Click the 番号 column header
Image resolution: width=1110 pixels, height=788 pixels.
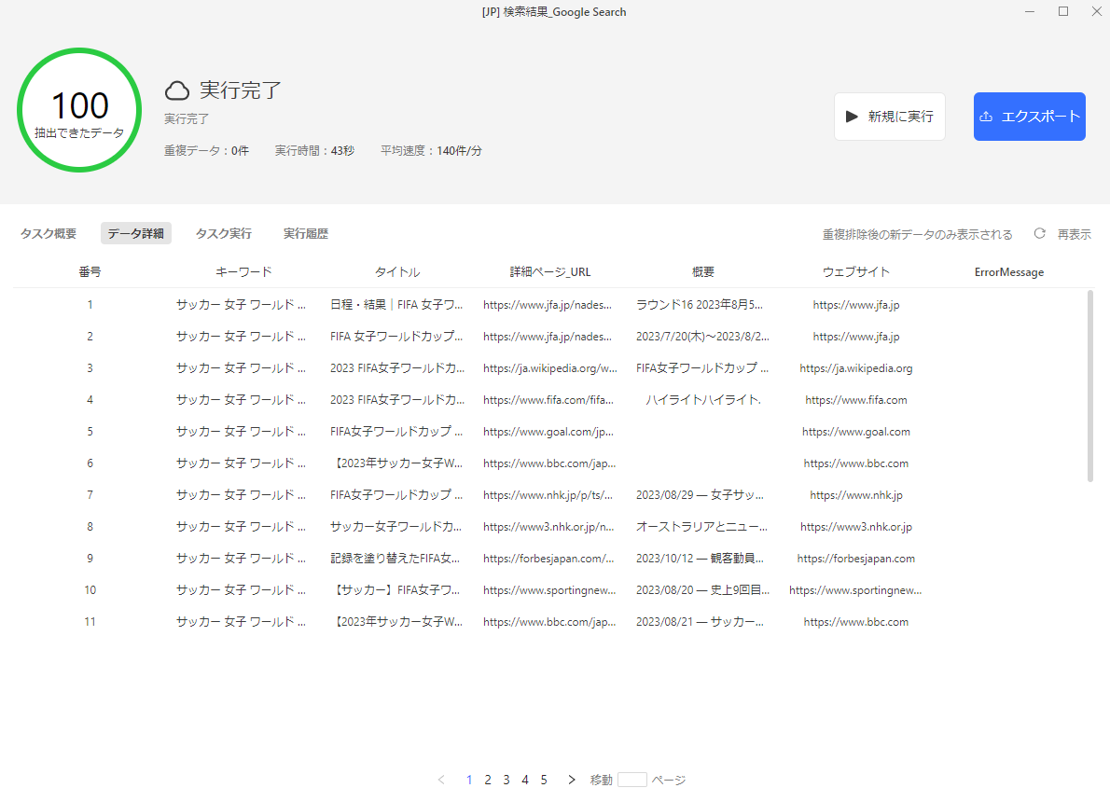pyautogui.click(x=90, y=272)
